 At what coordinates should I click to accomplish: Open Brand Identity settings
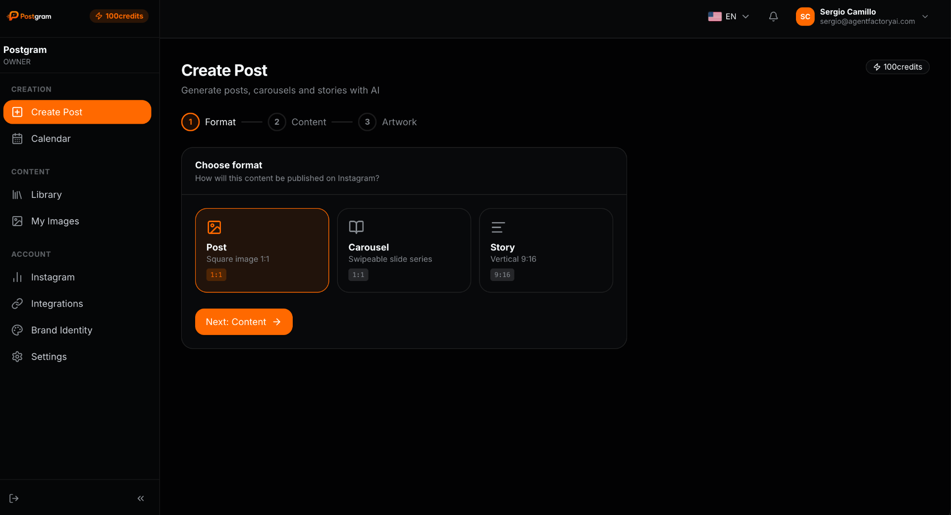tap(77, 330)
